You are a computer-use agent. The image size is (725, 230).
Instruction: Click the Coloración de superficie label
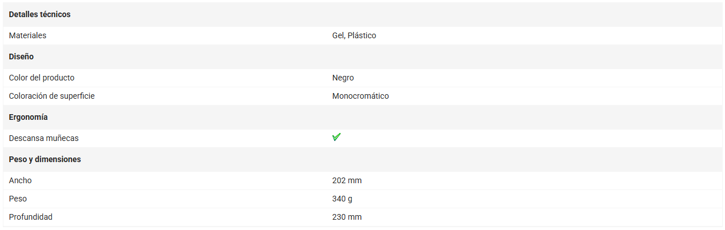(x=52, y=96)
